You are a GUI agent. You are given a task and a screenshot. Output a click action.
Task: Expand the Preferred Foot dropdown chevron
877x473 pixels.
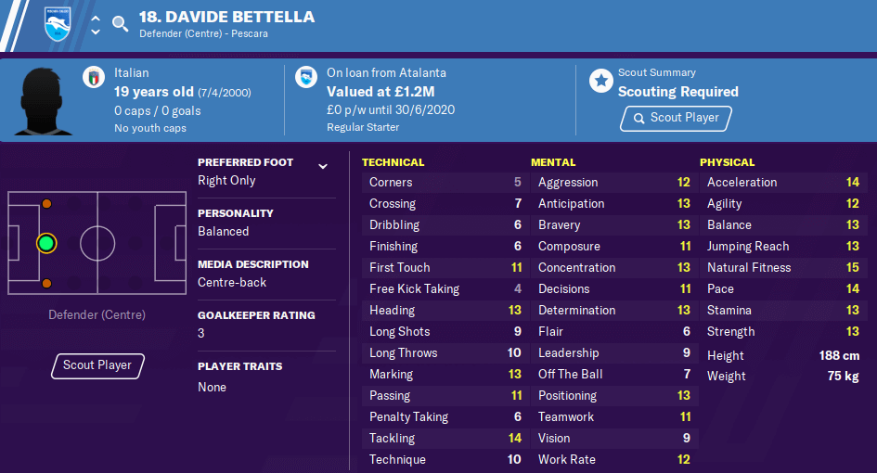323,166
